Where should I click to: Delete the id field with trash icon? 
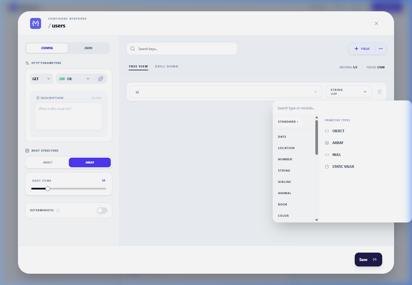379,92
